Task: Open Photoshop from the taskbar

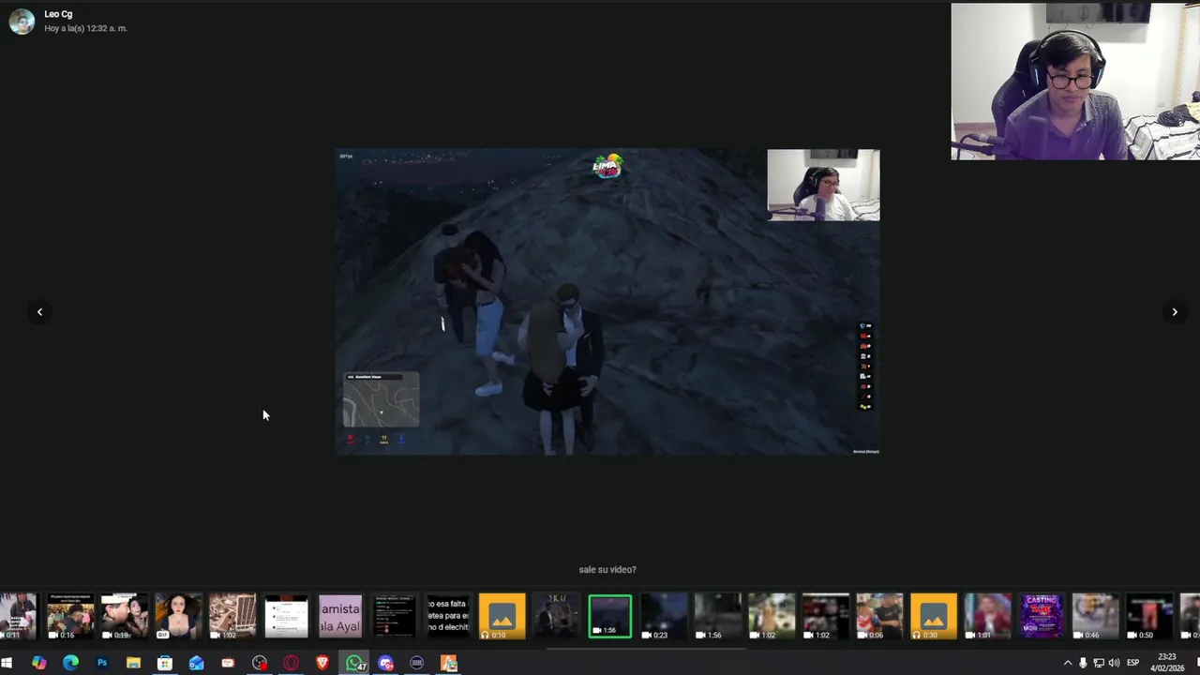Action: (x=101, y=663)
